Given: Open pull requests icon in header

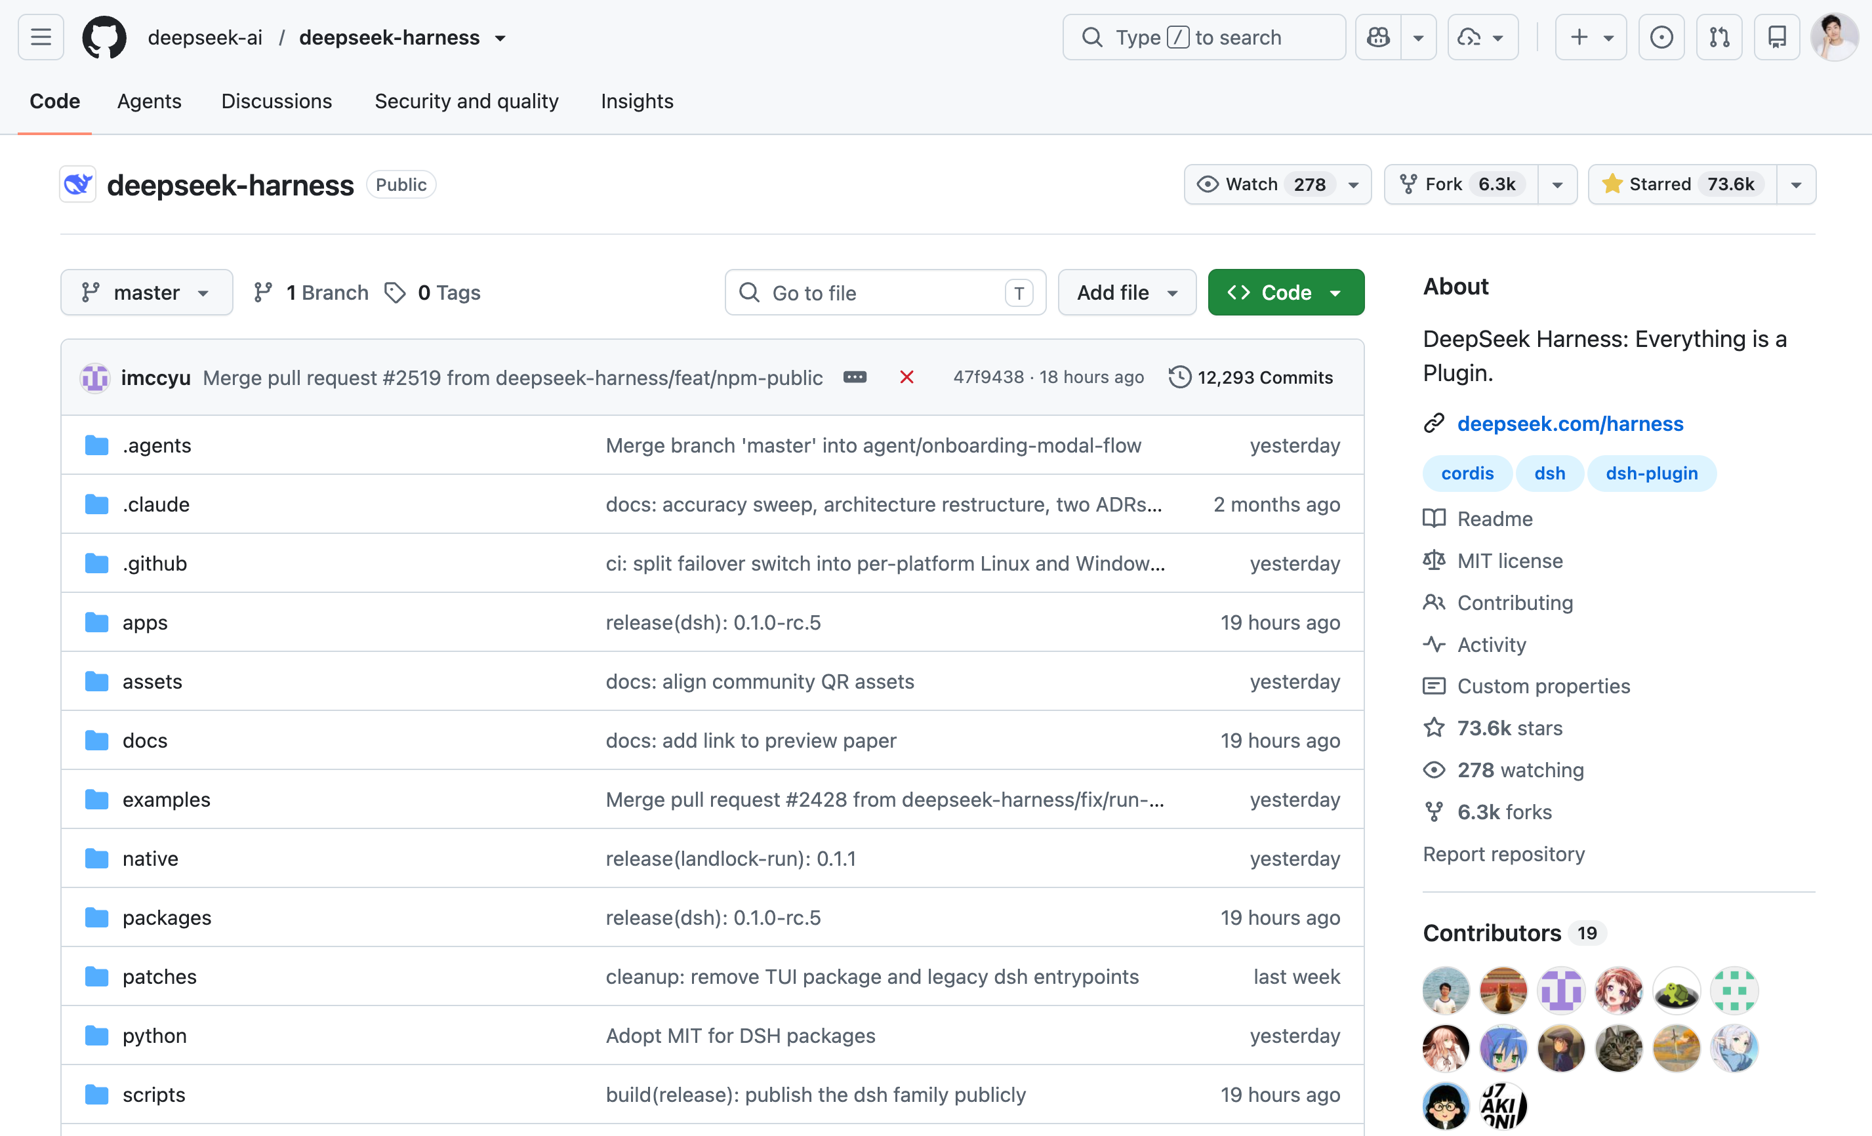Looking at the screenshot, I should (x=1719, y=37).
